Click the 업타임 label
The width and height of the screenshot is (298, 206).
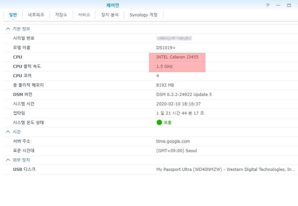(x=19, y=113)
